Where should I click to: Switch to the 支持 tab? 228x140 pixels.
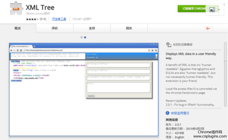click(92, 28)
